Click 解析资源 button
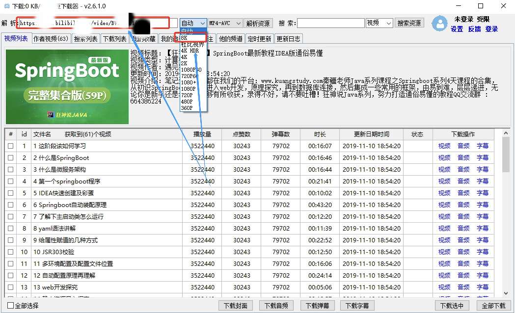The width and height of the screenshot is (515, 313). (x=258, y=23)
